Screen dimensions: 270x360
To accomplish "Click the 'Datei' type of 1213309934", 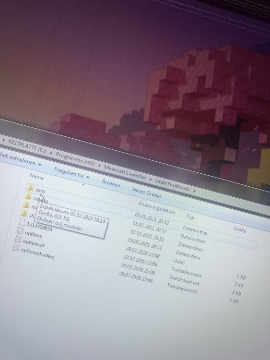I will tap(179, 261).
